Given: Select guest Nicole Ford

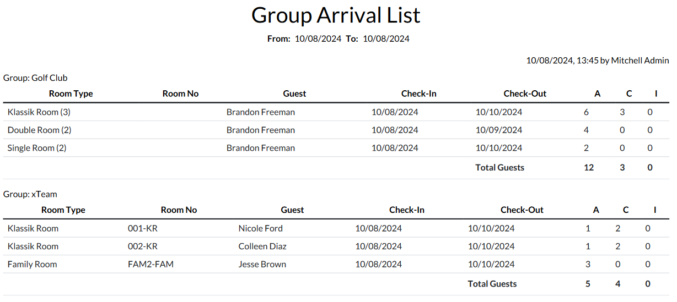Looking at the screenshot, I should coord(260,228).
